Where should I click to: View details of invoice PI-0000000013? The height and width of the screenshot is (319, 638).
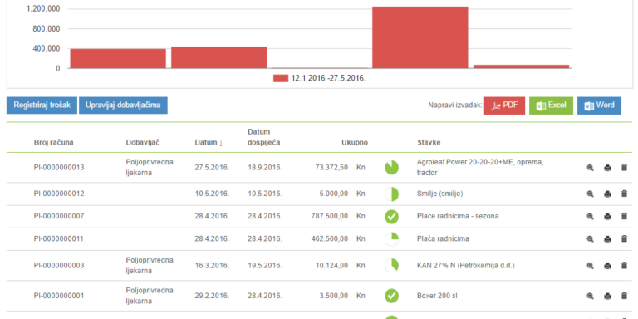click(x=590, y=168)
